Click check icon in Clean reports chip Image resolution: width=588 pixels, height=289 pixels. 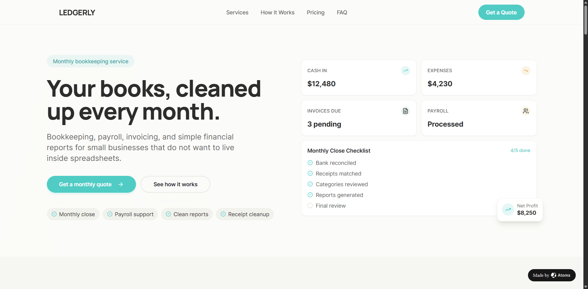tap(168, 214)
